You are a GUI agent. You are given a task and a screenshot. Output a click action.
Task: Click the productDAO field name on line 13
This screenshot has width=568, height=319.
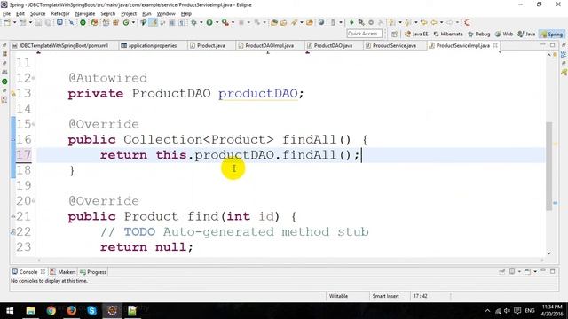coord(258,94)
